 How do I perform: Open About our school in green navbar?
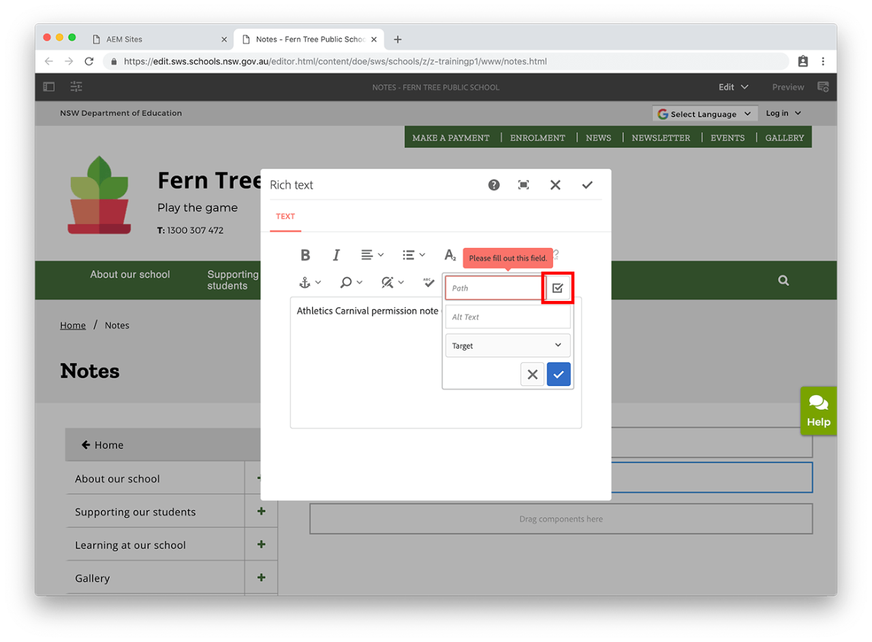[130, 274]
